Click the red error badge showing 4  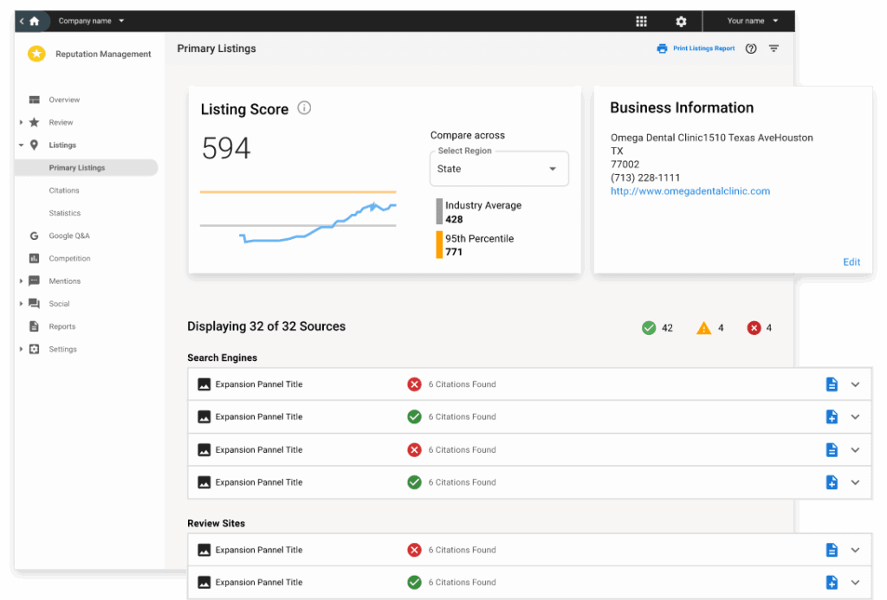(x=753, y=327)
